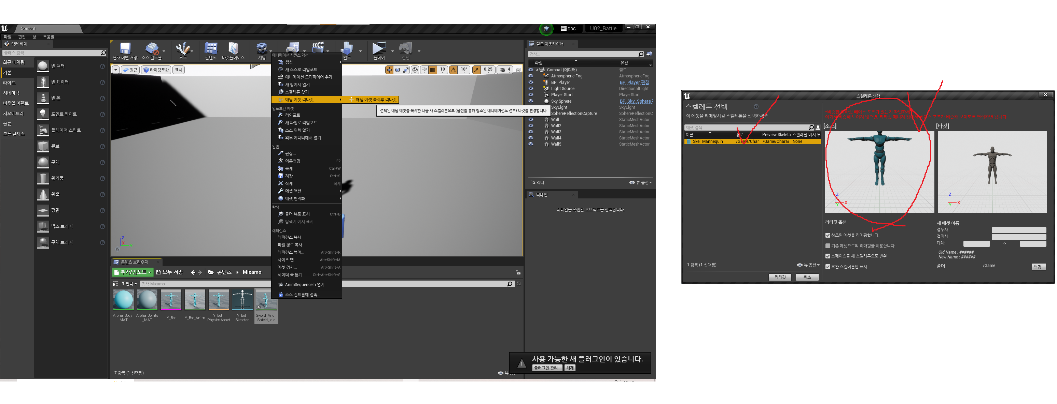Open the 마켓플레이스 toolbar icon

[233, 48]
